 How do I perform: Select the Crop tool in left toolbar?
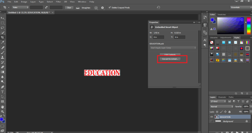2,37
